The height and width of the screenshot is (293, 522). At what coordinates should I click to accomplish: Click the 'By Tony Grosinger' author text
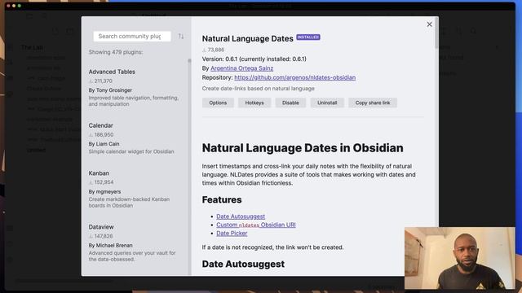point(110,90)
